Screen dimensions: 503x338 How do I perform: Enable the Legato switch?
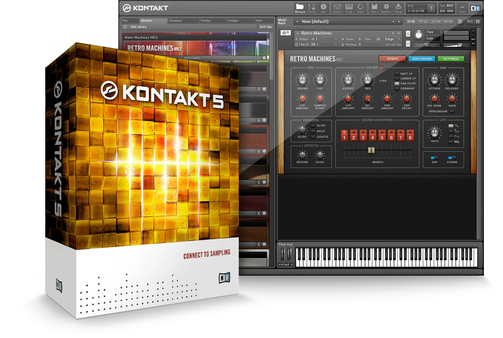[313, 136]
